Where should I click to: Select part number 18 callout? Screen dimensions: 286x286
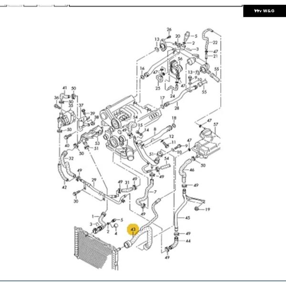(x=174, y=118)
